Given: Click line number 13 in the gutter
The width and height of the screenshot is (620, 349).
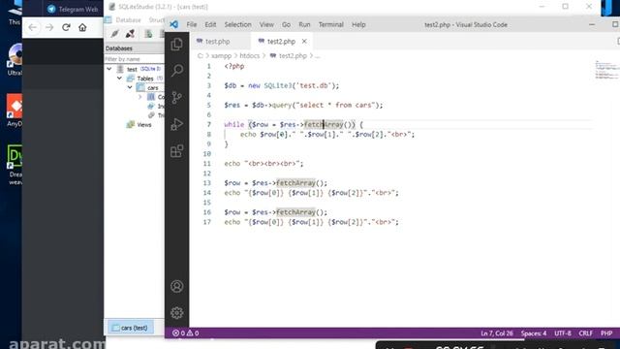Looking at the screenshot, I should 207,183.
